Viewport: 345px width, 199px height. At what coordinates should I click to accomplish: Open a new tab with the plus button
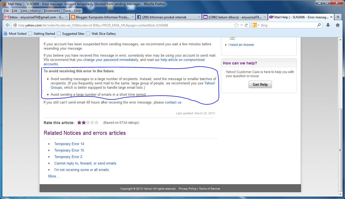click(x=338, y=17)
